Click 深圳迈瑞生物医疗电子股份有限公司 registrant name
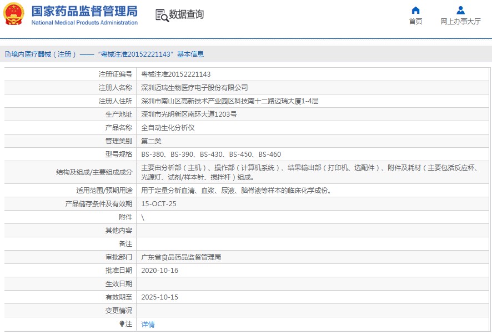Screen dimensions: 492x334 click(x=194, y=88)
